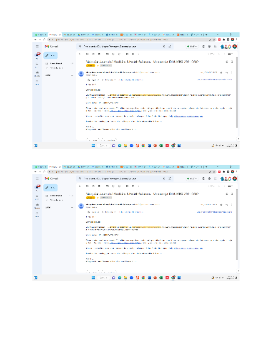The height and width of the screenshot is (350, 271).
Task: Clear search text in lower screenshot
Action: click(x=164, y=179)
